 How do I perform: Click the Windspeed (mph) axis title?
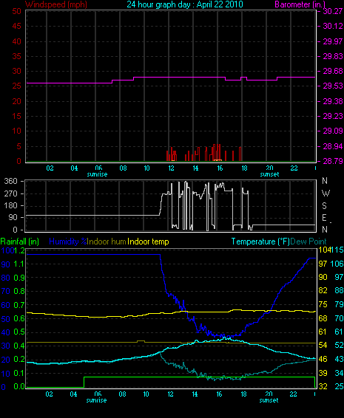click(x=56, y=4)
